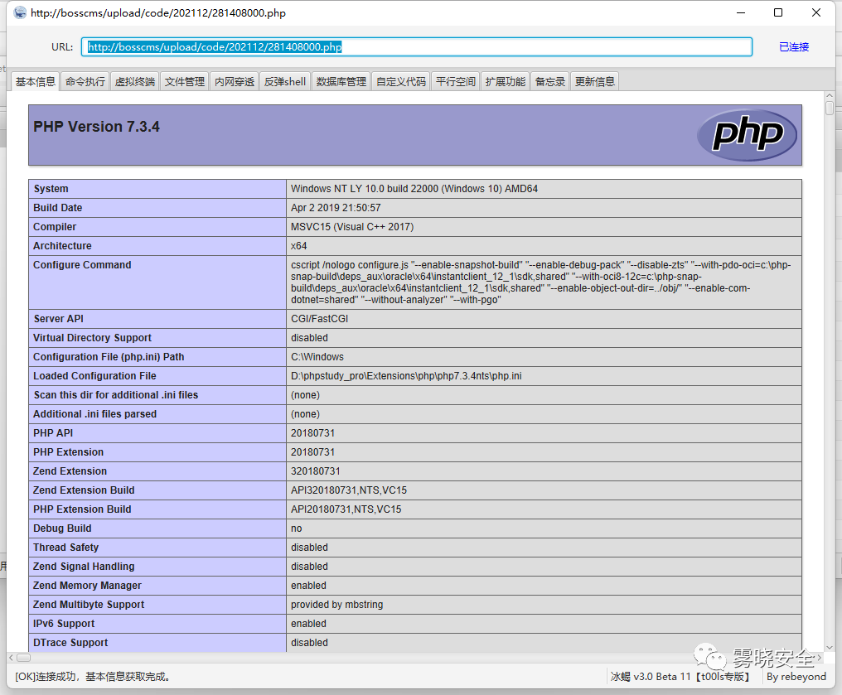Open the 反弹shell tab

[x=284, y=81]
